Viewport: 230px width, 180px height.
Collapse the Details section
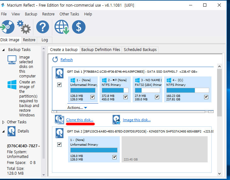pyautogui.click(x=3, y=131)
